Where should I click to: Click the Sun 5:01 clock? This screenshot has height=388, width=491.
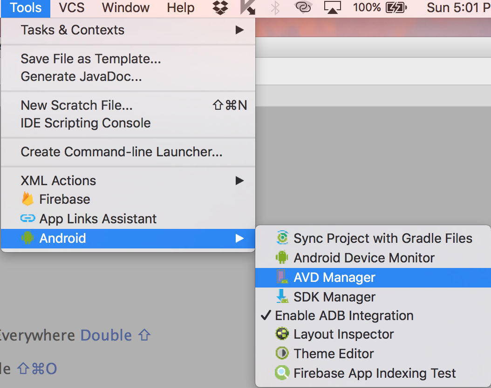pos(459,7)
